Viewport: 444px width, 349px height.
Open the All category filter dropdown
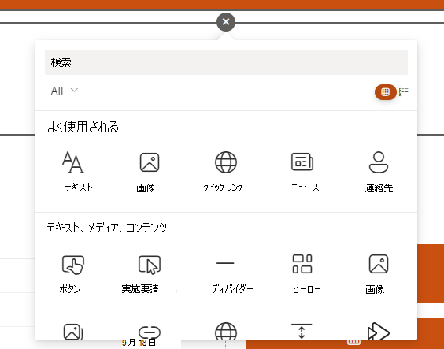(x=65, y=91)
